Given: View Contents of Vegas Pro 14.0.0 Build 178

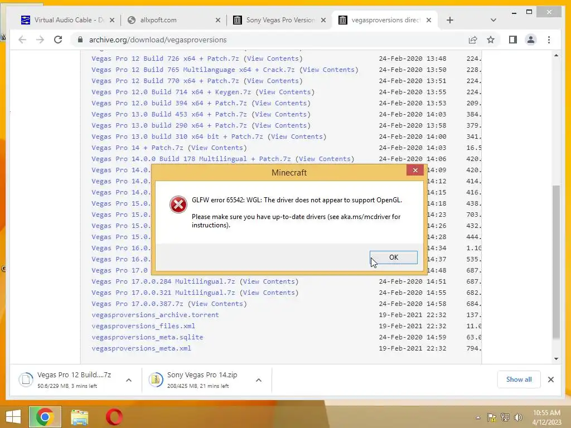Looking at the screenshot, I should pyautogui.click(x=325, y=159).
